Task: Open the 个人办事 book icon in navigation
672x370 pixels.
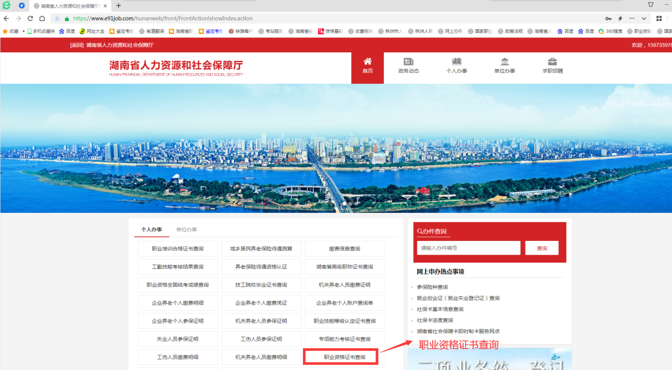Action: pos(456,62)
